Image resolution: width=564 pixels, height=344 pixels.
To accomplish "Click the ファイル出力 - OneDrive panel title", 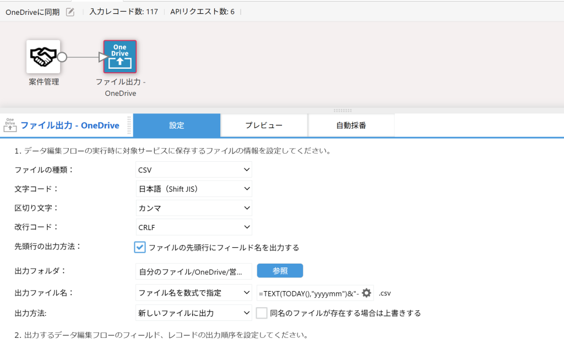I will pos(70,125).
